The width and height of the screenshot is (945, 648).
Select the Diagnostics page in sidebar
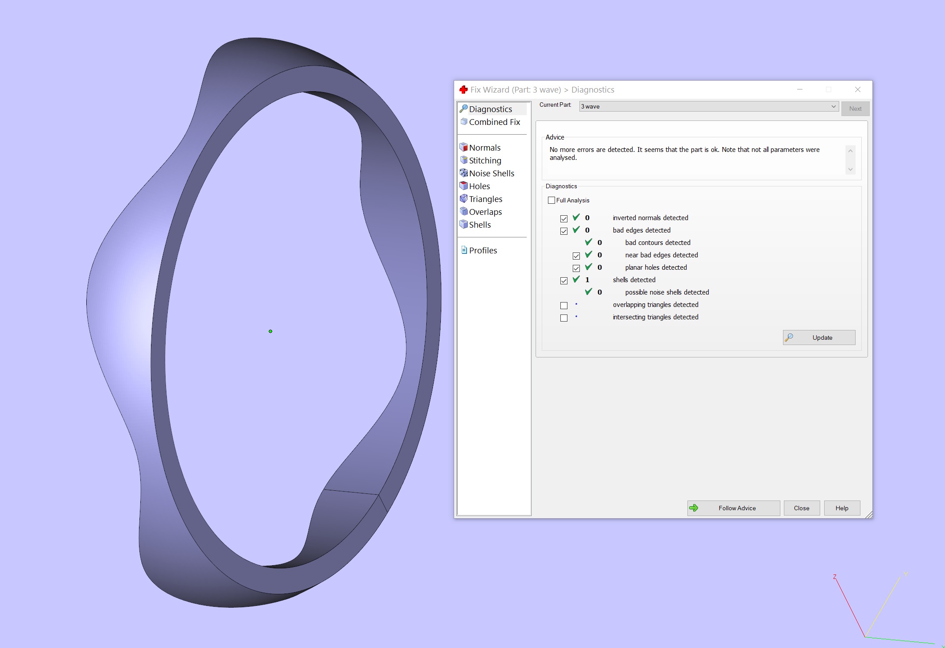490,109
